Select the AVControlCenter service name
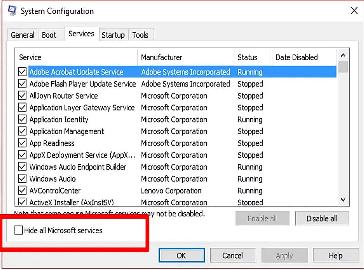 (55, 191)
